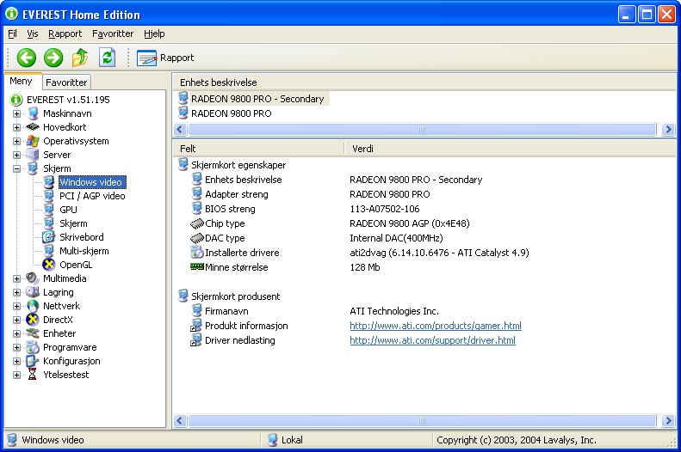681x452 pixels.
Task: Expand the Operativsystem tree node
Action: (16, 141)
